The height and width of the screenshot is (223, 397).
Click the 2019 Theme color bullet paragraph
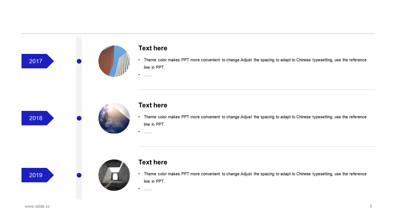[x=252, y=177]
